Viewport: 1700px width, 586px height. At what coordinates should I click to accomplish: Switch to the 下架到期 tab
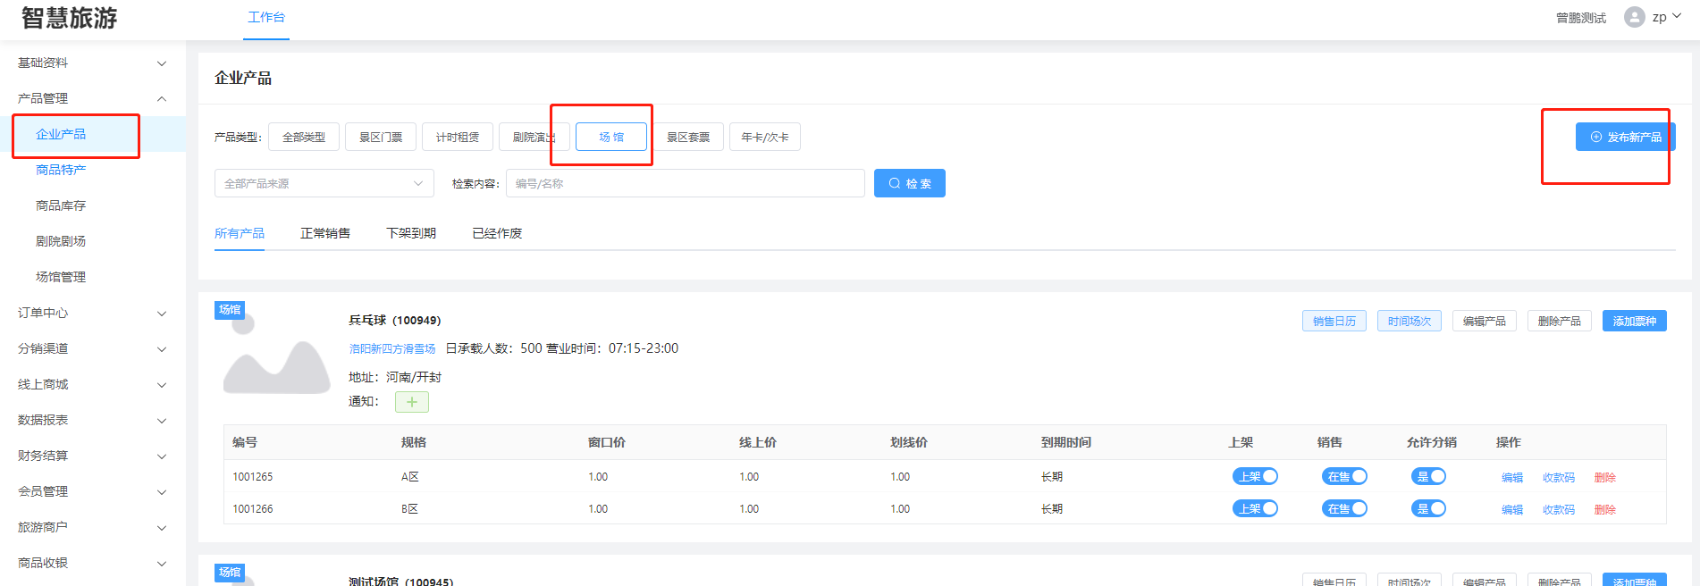pyautogui.click(x=411, y=233)
